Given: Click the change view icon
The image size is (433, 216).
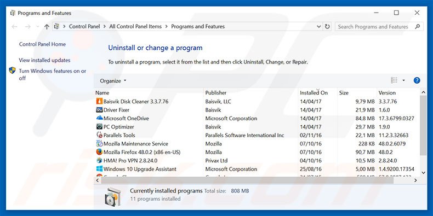Looking at the screenshot, I should pos(394,80).
